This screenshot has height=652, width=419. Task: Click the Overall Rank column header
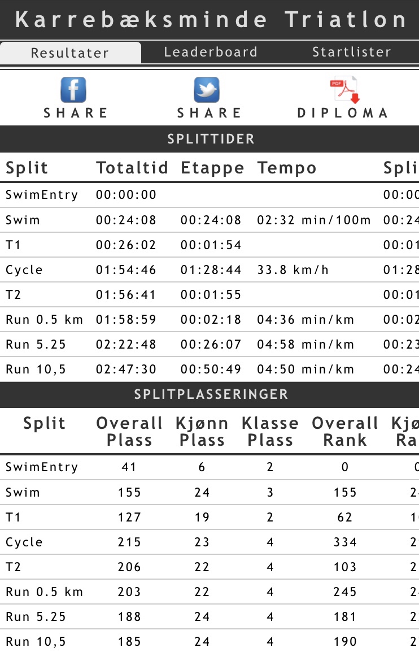(345, 432)
